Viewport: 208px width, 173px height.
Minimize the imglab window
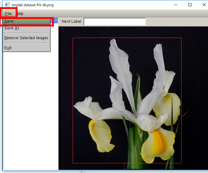tap(176, 5)
